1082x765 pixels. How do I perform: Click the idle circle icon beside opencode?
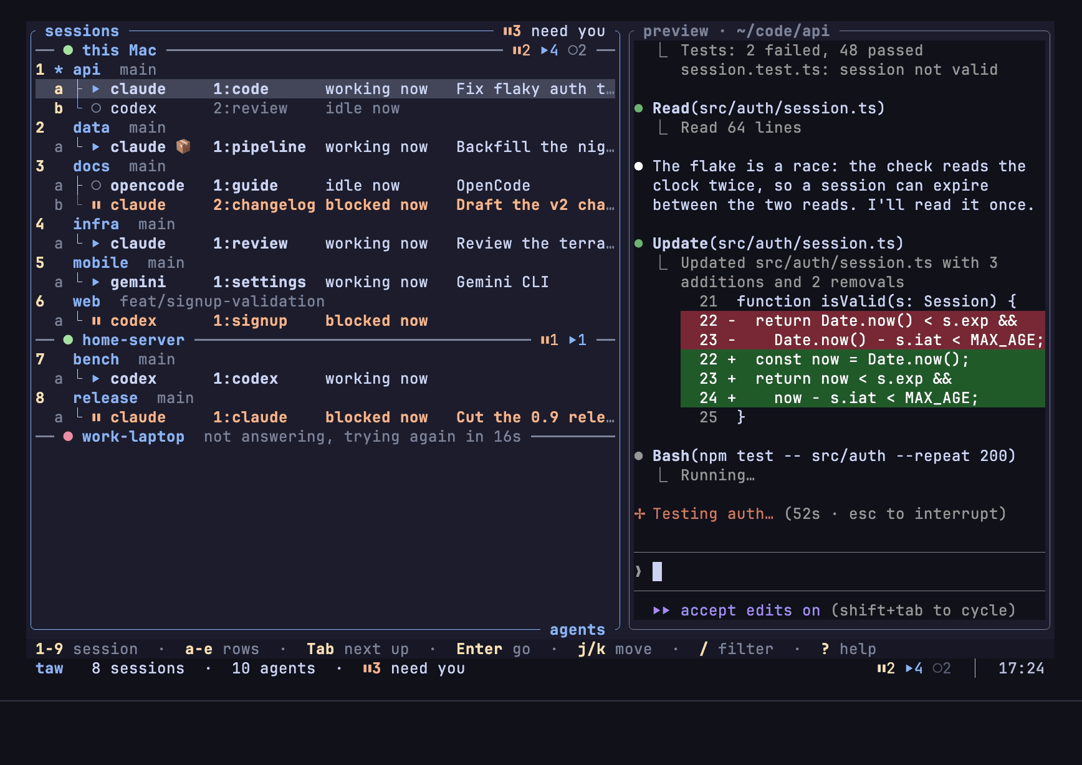click(x=96, y=186)
